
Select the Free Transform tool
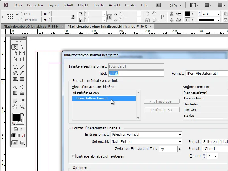click(x=22, y=87)
